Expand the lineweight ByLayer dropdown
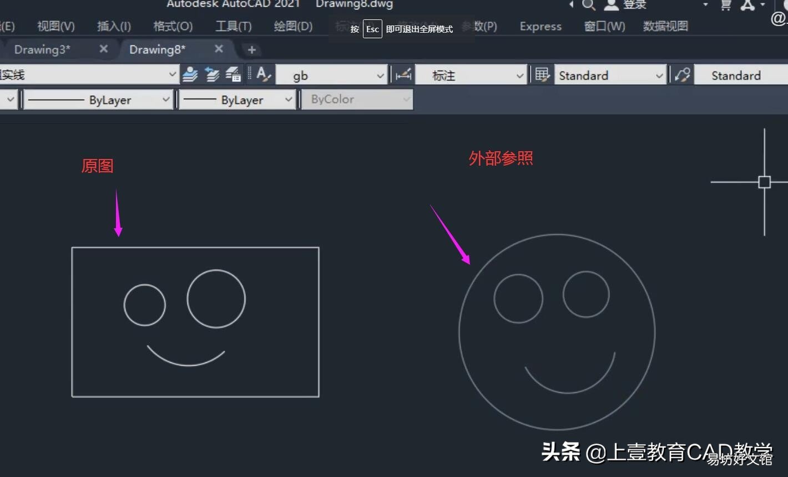The width and height of the screenshot is (788, 477). pyautogui.click(x=289, y=100)
